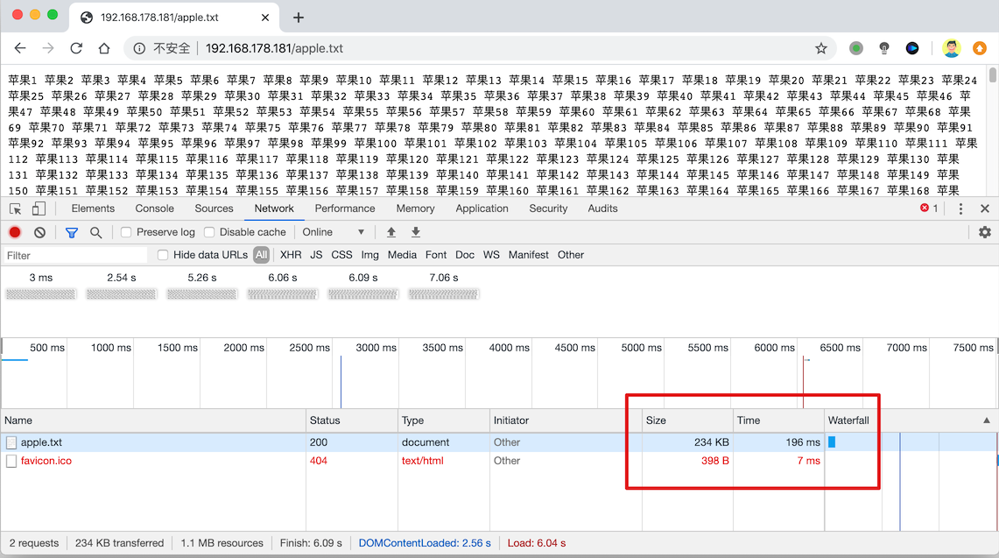Toggle the network filter funnel

pos(72,232)
